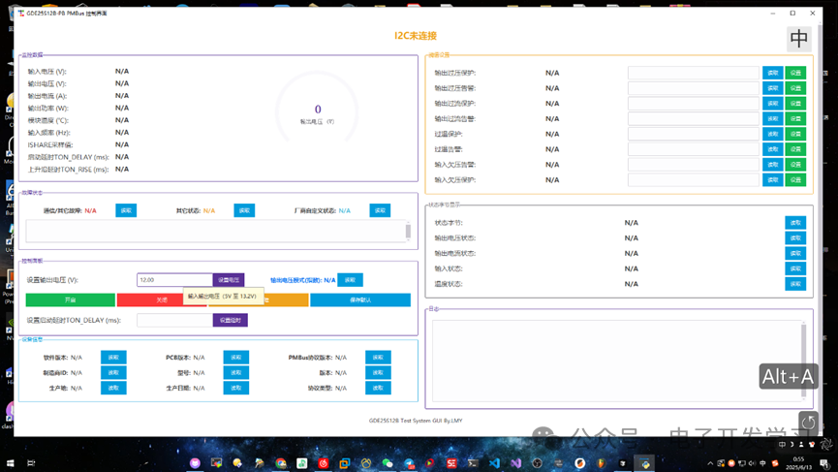838x472 pixels.
Task: Click the 中 input method indicator
Action: pos(798,38)
